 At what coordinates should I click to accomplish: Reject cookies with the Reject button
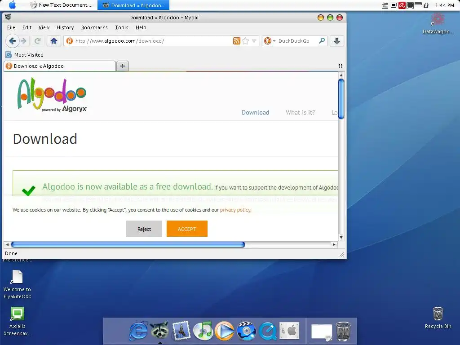[144, 229]
